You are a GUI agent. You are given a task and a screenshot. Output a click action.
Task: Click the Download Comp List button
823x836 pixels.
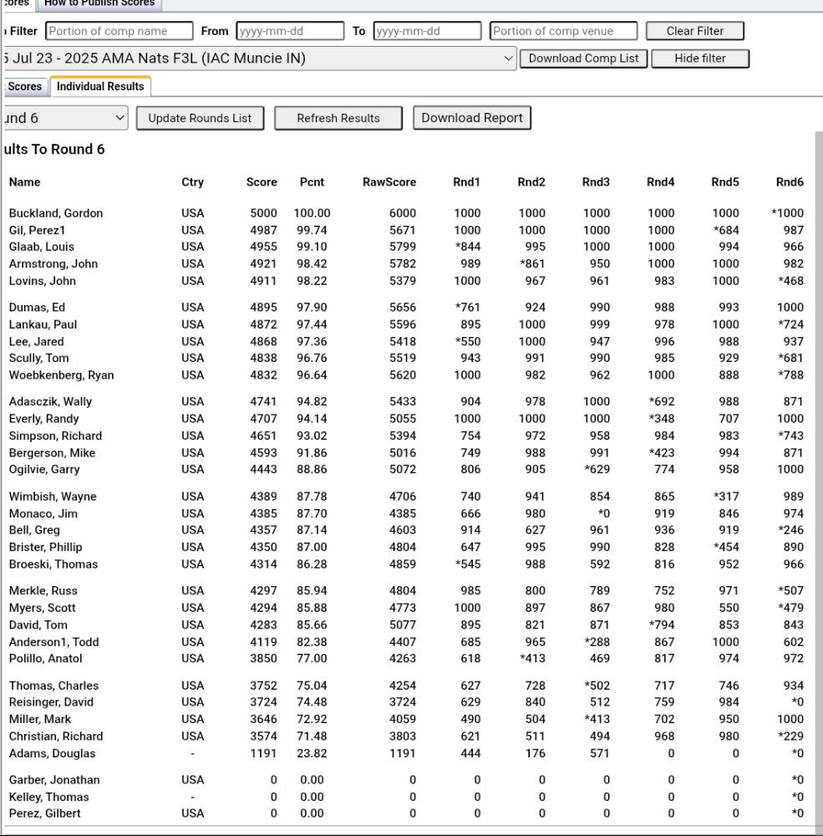click(x=583, y=58)
